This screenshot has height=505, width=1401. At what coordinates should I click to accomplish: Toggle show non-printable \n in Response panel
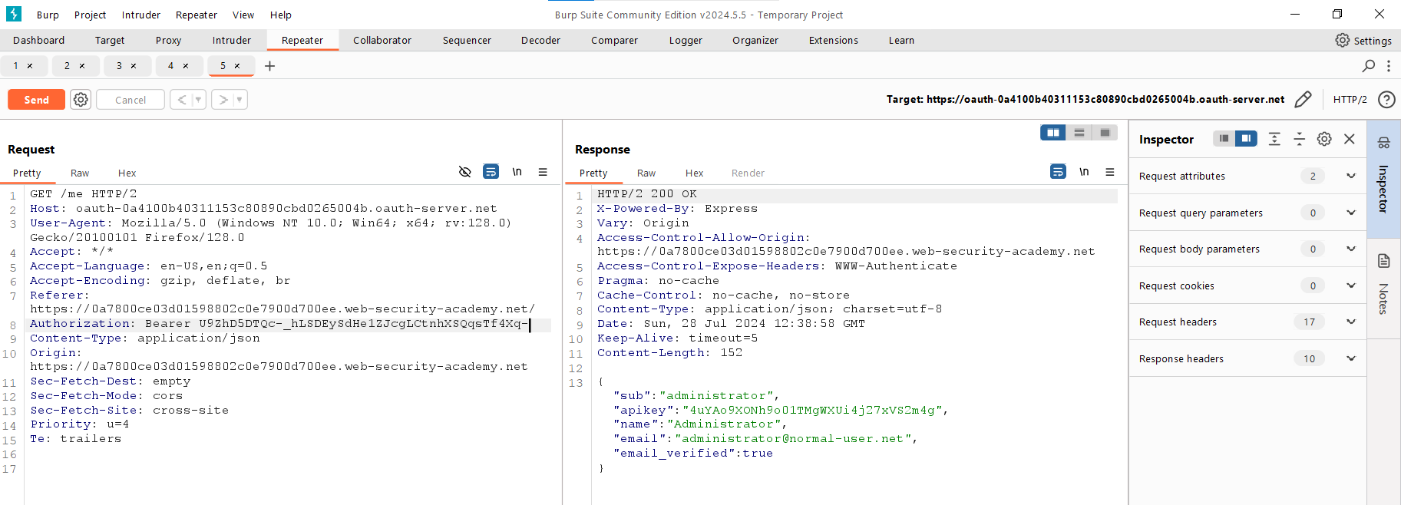1084,172
